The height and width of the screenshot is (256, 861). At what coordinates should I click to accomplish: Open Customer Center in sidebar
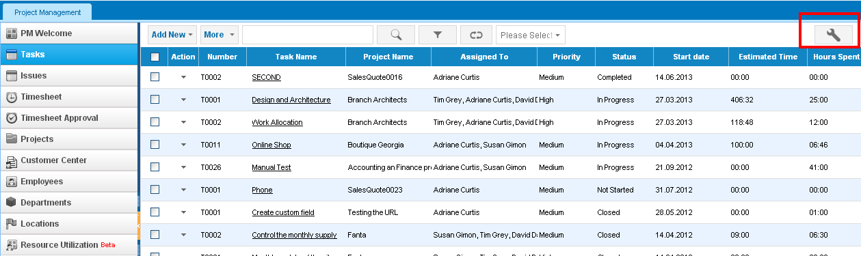coord(70,160)
